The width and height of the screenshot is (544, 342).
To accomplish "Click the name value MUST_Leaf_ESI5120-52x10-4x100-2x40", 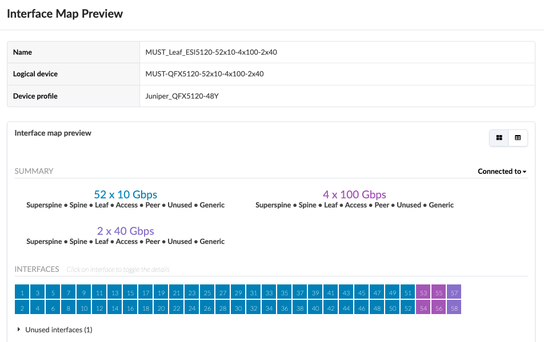I will 211,52.
